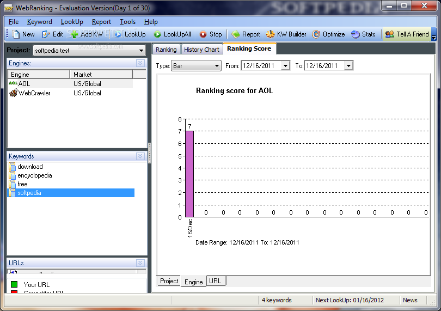Click the vertical splitter grip between panels
Screen dimensions: 441x311
click(149, 154)
